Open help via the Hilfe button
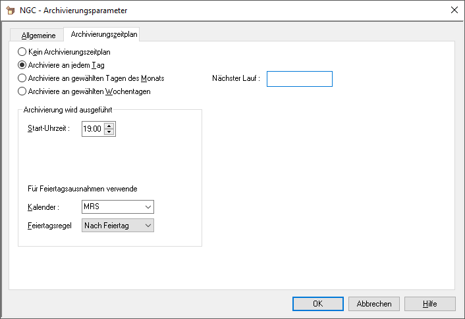 coord(429,304)
